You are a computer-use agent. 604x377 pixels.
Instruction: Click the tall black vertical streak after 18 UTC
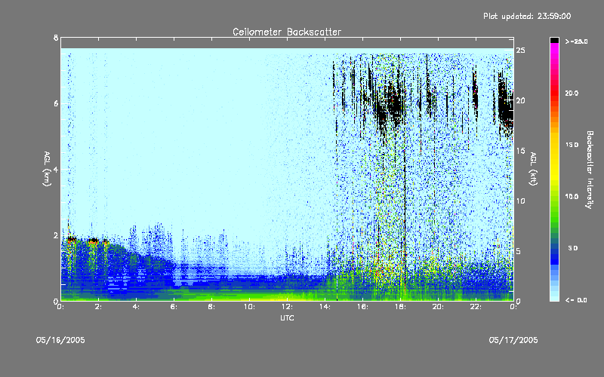pos(405,227)
